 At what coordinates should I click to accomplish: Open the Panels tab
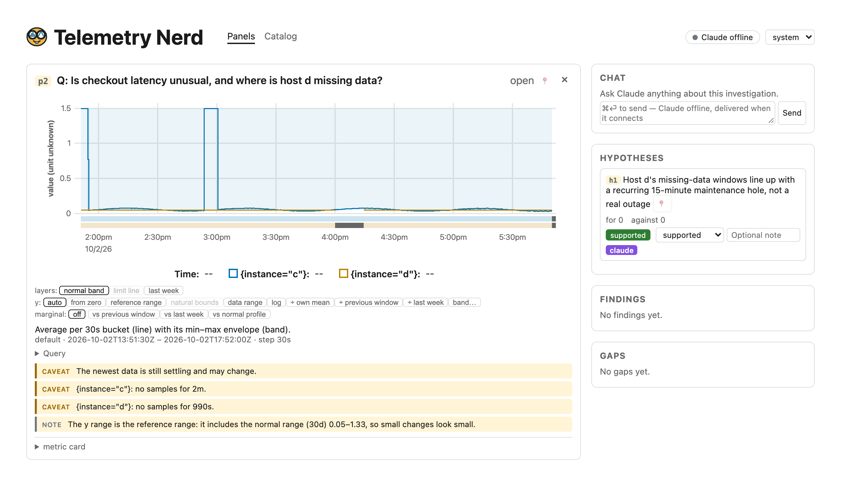point(241,36)
